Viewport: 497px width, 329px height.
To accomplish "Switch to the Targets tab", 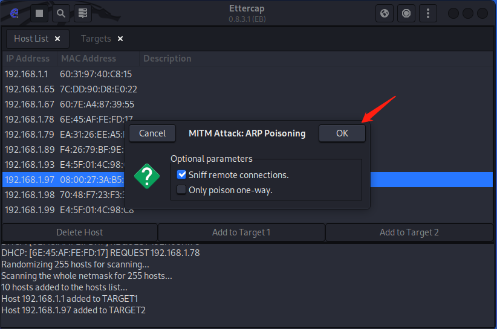I will pos(96,39).
